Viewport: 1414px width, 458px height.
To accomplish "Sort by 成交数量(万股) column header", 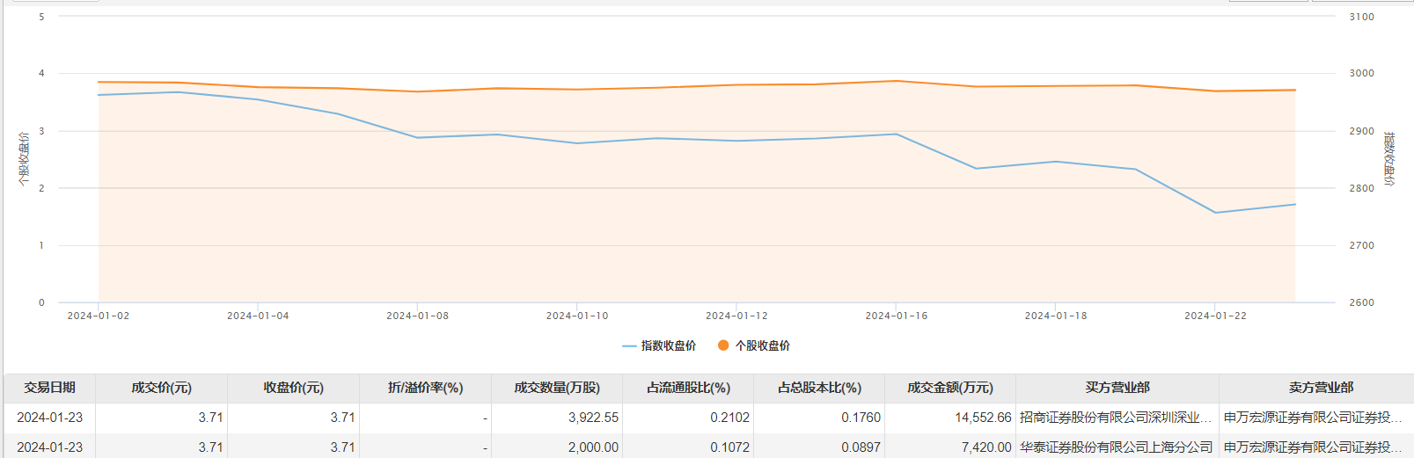I will pos(557,388).
